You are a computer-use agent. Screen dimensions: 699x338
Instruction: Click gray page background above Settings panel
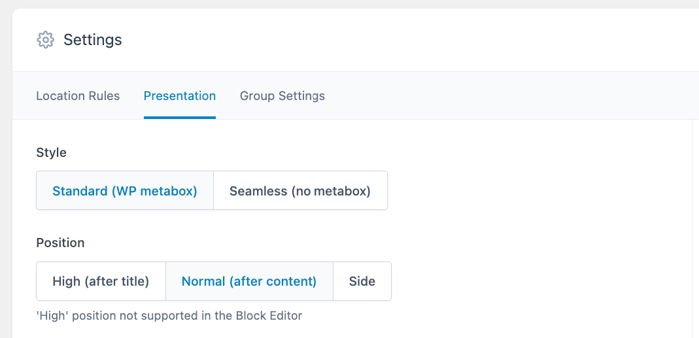[327, 4]
